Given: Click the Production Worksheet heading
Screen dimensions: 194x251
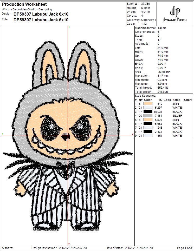Looking at the screenshot, I should click(24, 4).
